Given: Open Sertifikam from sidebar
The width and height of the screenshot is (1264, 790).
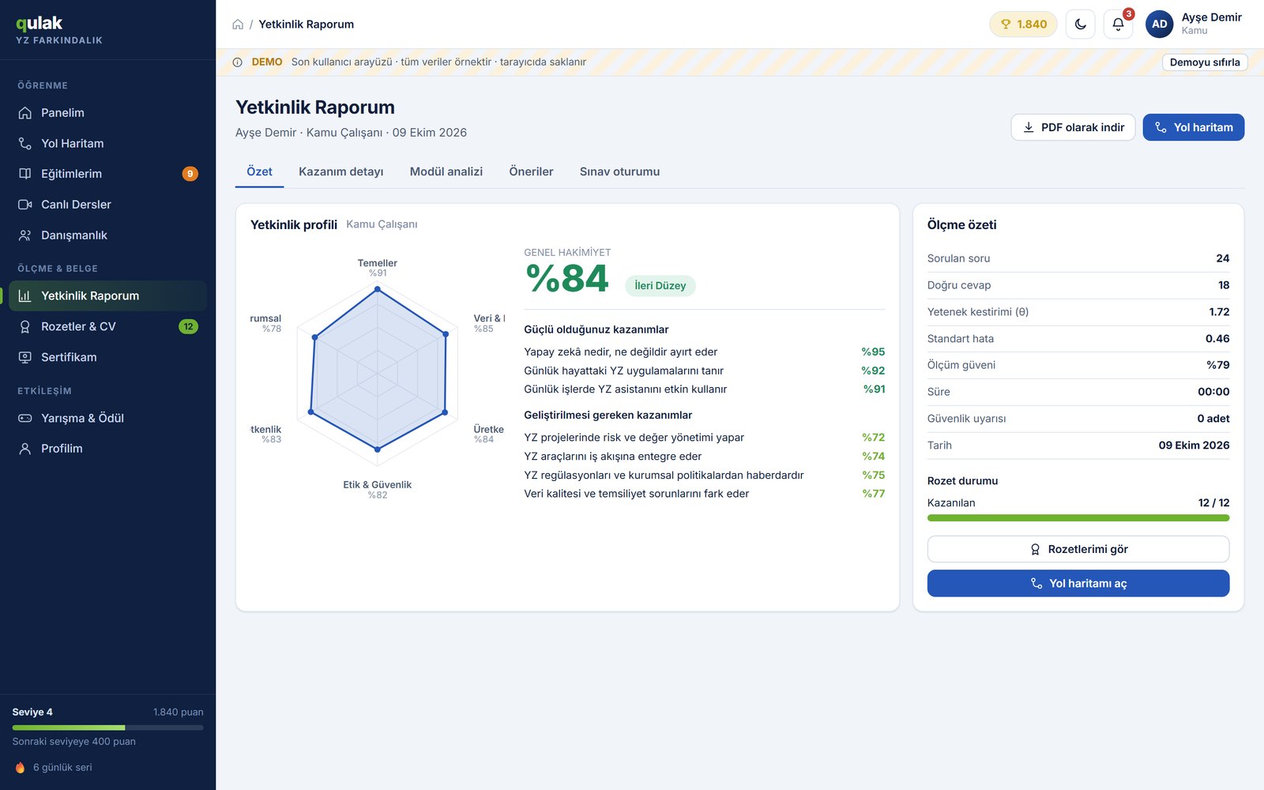Looking at the screenshot, I should coord(107,357).
